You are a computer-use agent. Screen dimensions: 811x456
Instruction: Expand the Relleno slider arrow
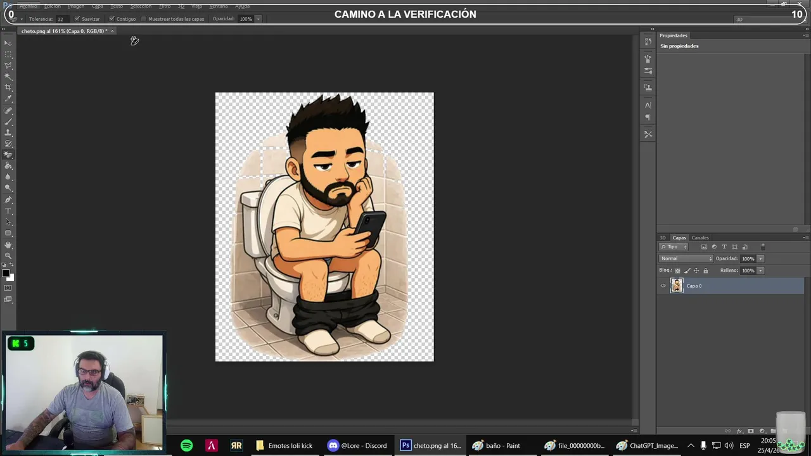pos(760,270)
